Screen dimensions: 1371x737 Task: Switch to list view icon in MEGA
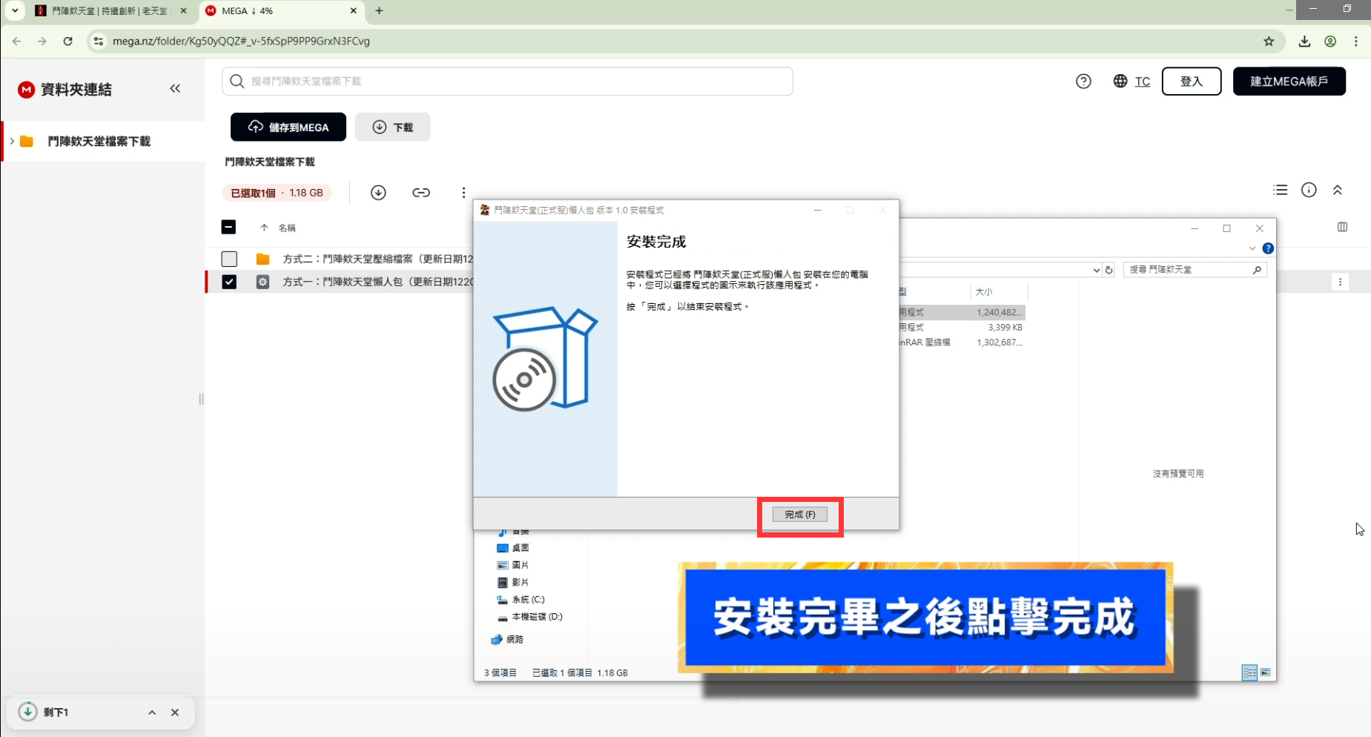pyautogui.click(x=1280, y=191)
